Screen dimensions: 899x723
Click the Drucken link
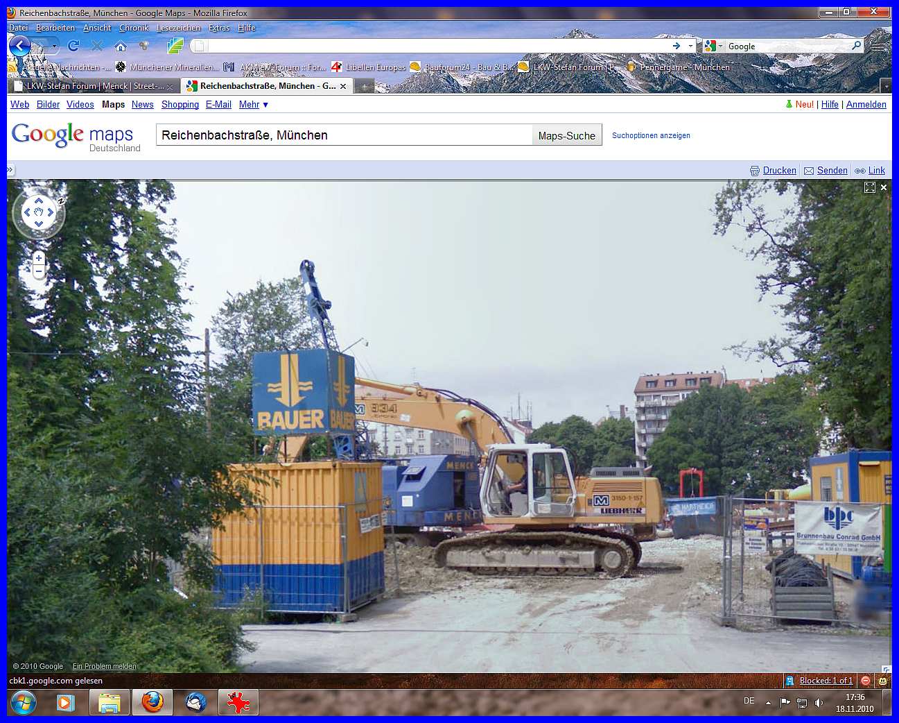779,171
